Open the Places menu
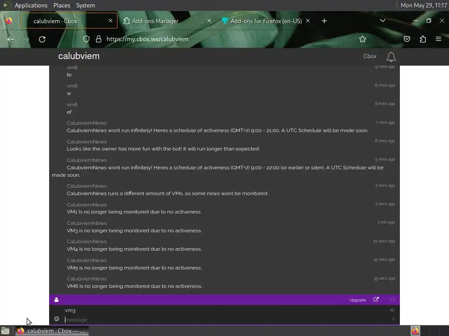Viewport: 449px width, 336px height. pyautogui.click(x=62, y=5)
